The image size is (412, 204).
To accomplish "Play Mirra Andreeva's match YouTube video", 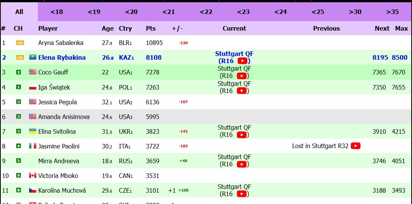I will pyautogui.click(x=242, y=164).
